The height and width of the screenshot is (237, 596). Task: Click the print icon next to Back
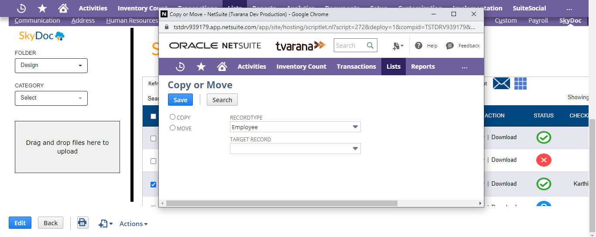click(x=82, y=223)
